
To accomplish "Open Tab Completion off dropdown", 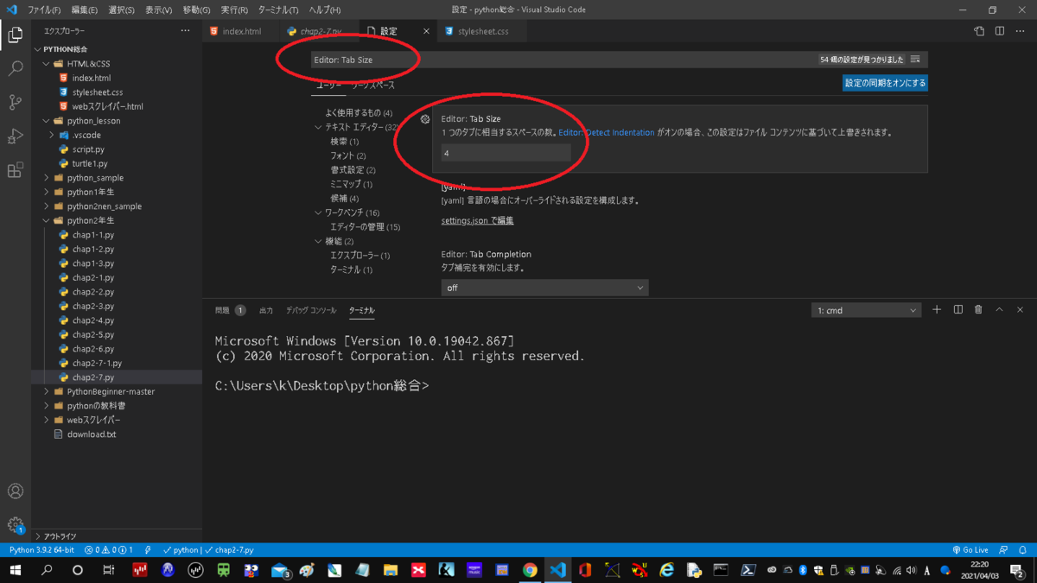I will pyautogui.click(x=544, y=288).
